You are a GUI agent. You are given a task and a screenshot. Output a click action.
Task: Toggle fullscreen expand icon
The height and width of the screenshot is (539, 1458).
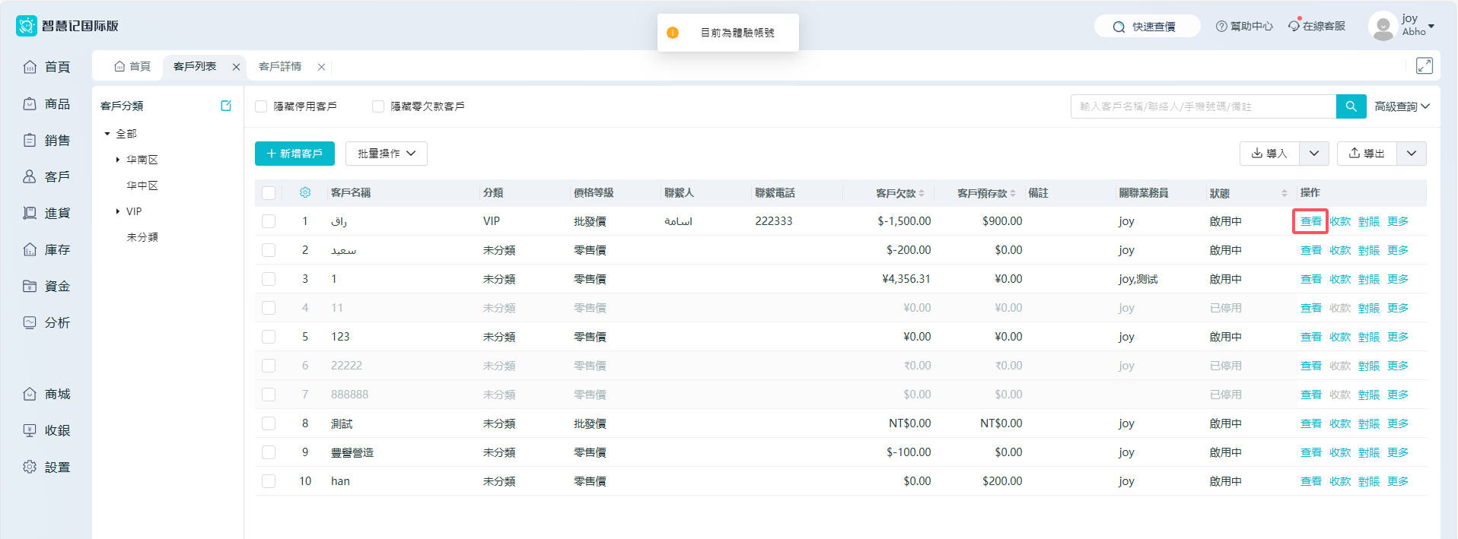pos(1424,66)
